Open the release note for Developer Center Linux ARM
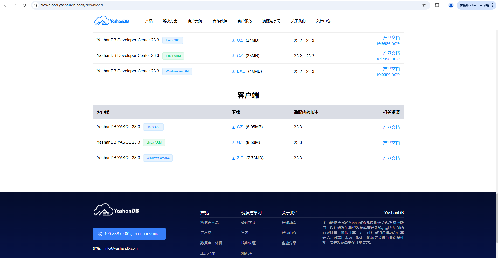Viewport: 498px width, 258px height. click(x=388, y=59)
